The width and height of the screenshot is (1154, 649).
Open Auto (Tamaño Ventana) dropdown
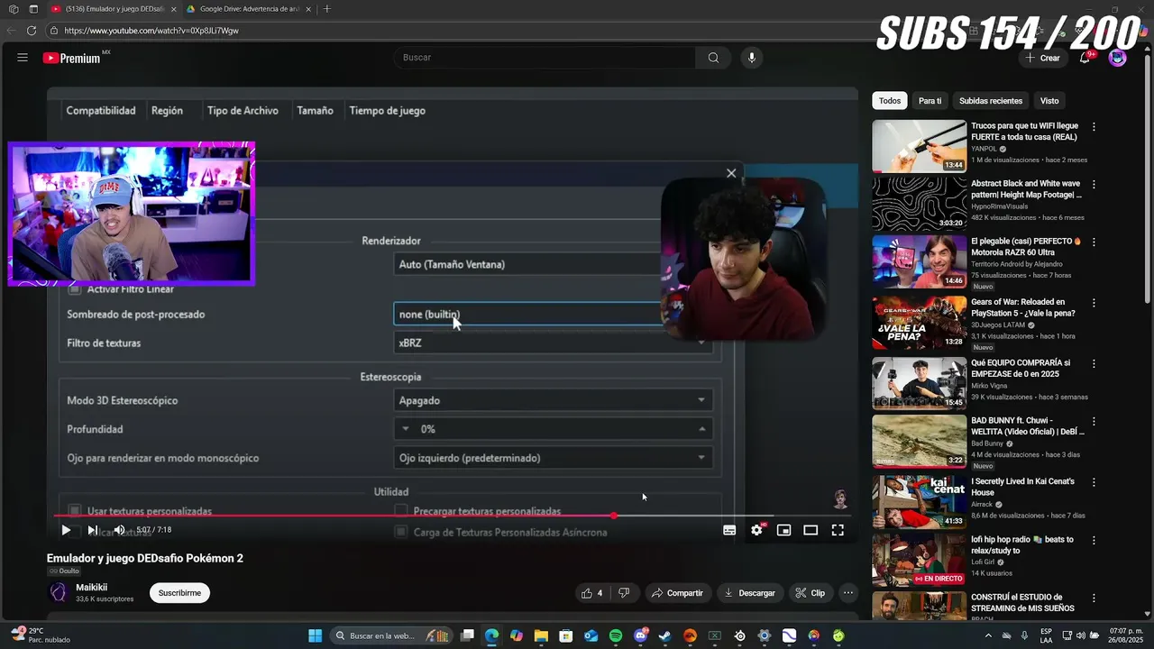pos(527,264)
